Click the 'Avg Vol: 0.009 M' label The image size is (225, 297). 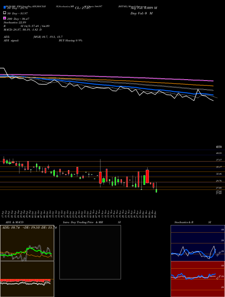[144, 8]
